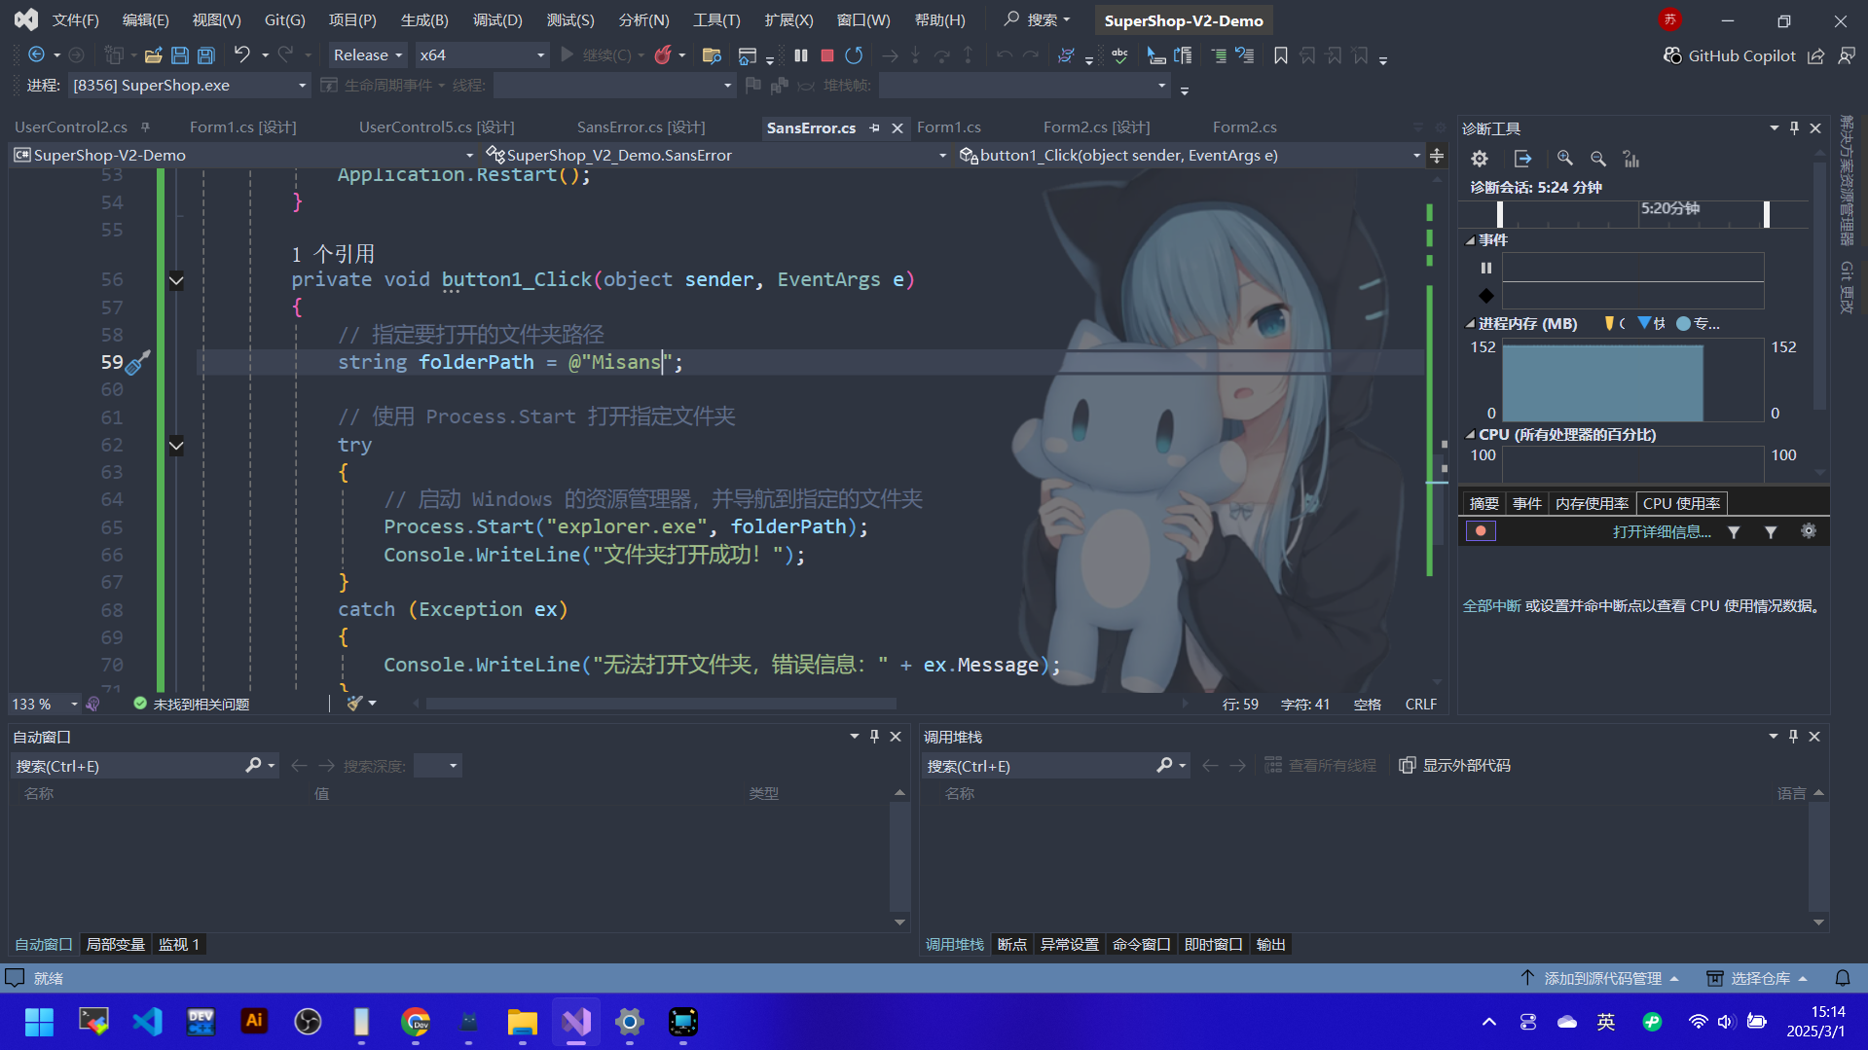The image size is (1868, 1050).
Task: Collapse the button1_Click method on line 56
Action: pos(176,281)
